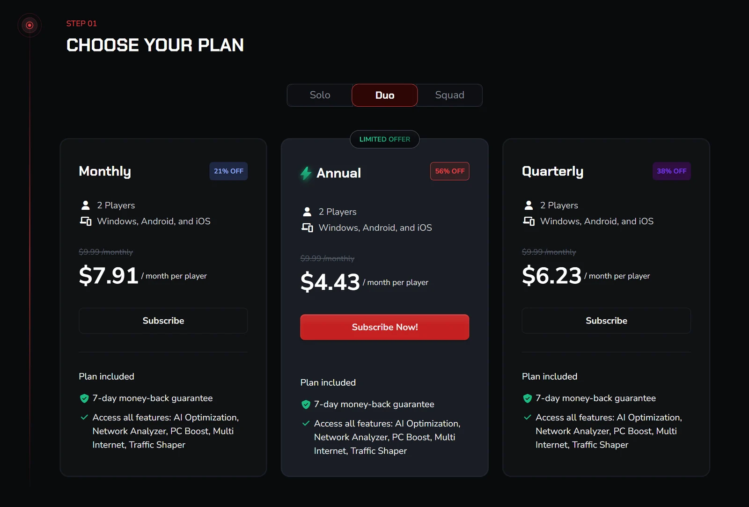Subscribe to the Monthly plan
The width and height of the screenshot is (749, 507).
point(163,321)
